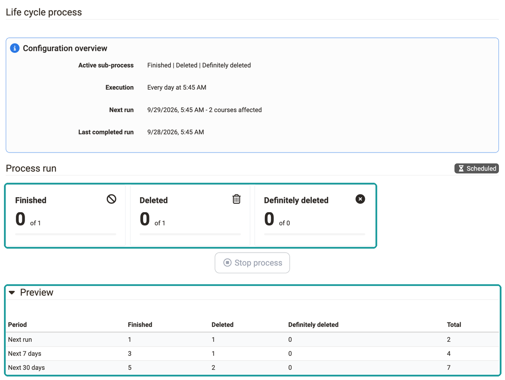Screen dimensions: 505x380
Task: Click the Next run row label in Preview table
Action: tap(20, 340)
